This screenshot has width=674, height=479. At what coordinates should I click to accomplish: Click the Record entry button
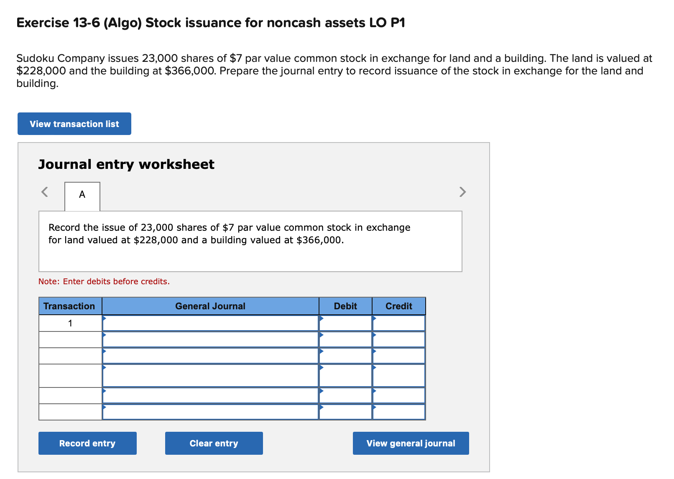(87, 443)
